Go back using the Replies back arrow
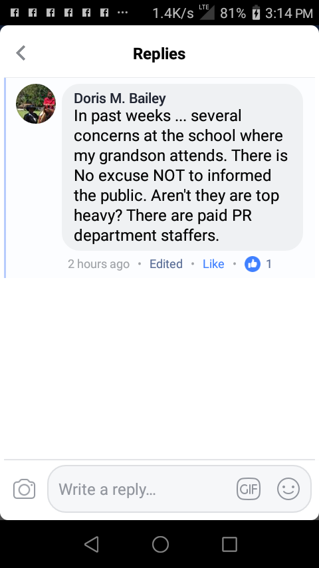This screenshot has height=568, width=319. [21, 53]
